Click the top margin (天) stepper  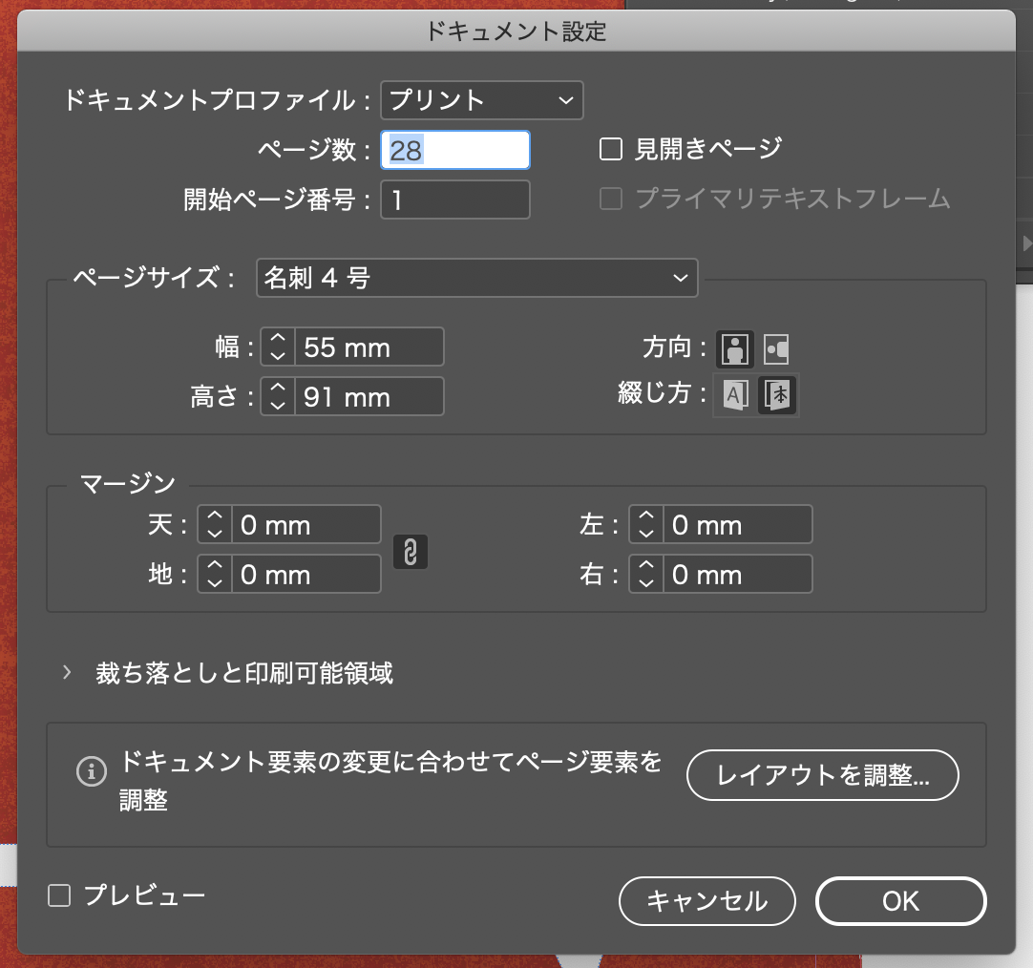[215, 524]
